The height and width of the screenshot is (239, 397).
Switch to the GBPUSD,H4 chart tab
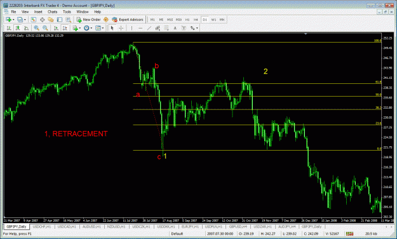[238, 226]
